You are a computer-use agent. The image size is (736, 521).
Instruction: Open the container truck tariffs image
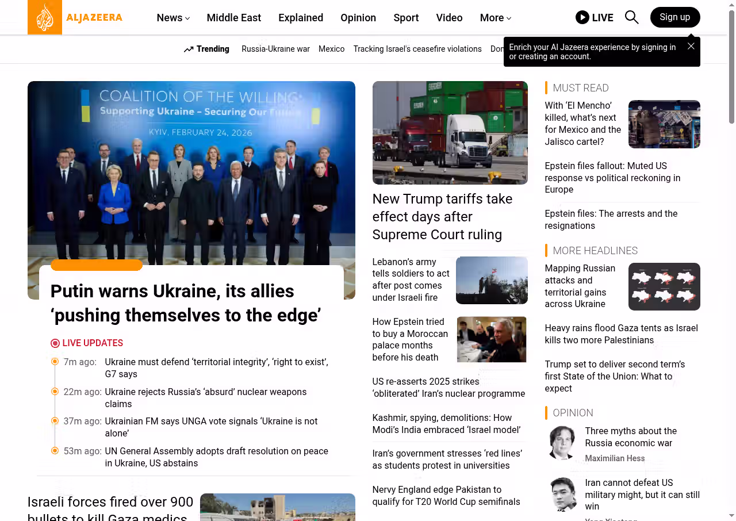pos(450,132)
